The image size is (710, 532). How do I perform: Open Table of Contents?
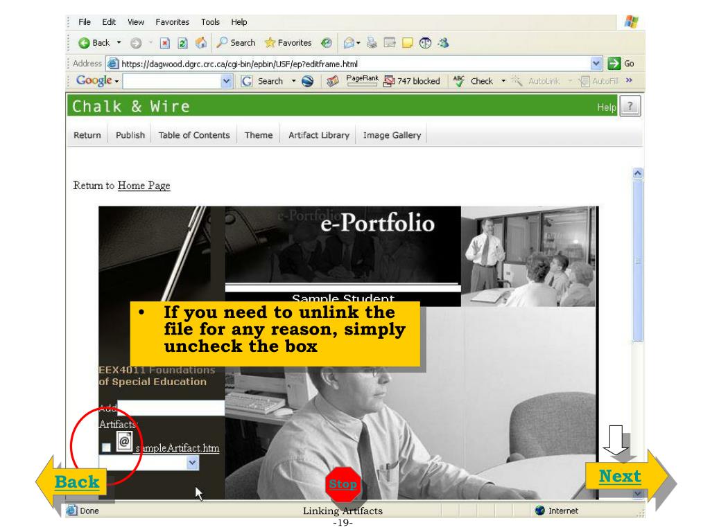coord(194,135)
